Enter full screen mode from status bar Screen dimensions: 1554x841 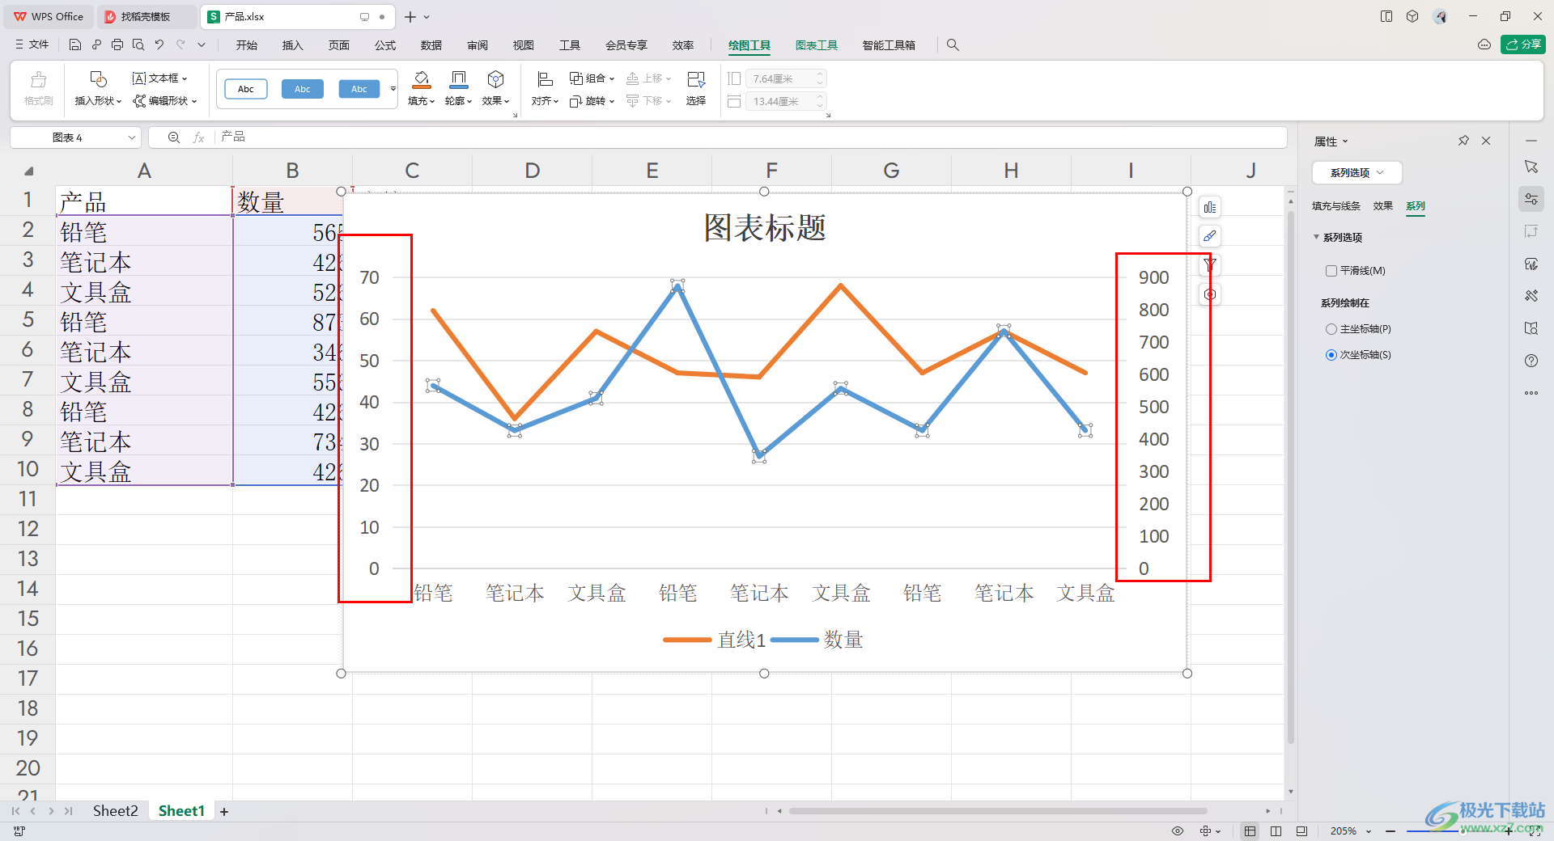tap(1535, 830)
